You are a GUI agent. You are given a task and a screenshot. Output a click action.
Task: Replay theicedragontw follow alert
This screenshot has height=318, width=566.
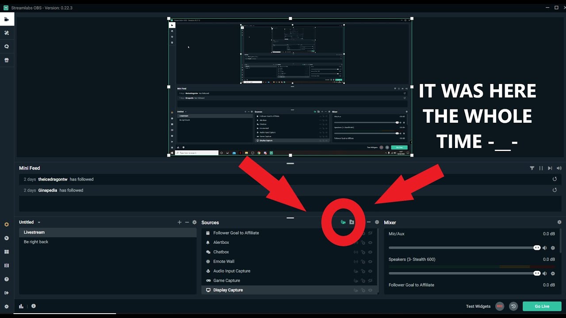(555, 179)
